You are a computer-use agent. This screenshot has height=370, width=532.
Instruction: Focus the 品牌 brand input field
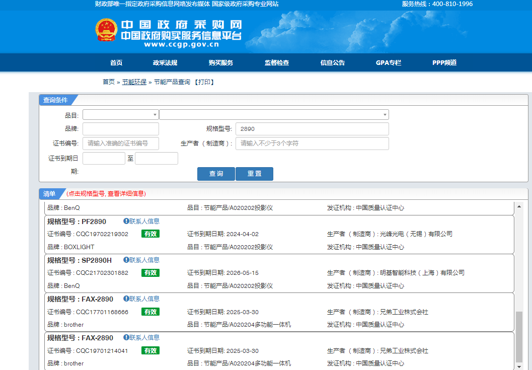(x=121, y=129)
